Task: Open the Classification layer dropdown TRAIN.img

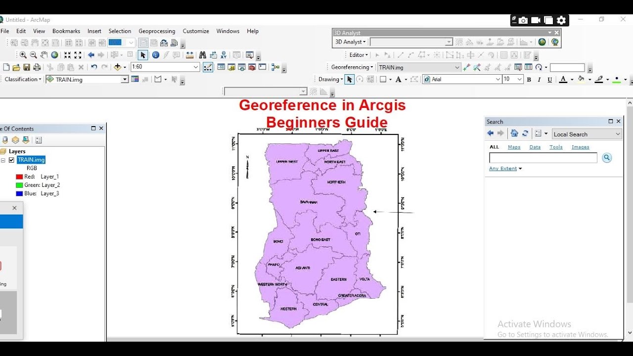Action: (125, 79)
